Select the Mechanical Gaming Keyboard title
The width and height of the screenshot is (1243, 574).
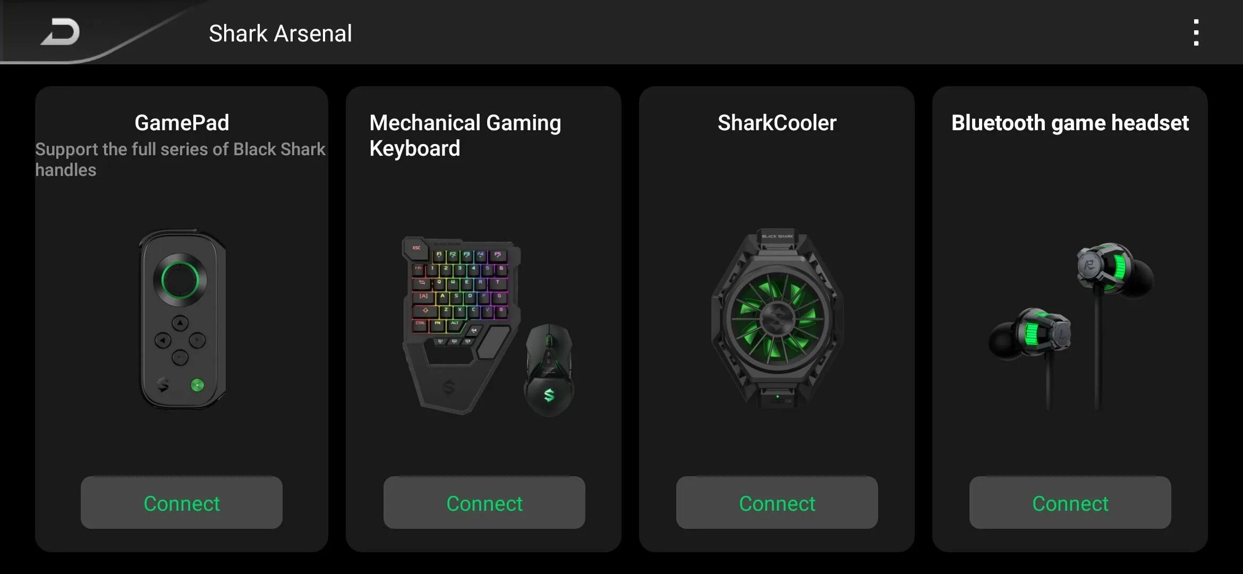tap(465, 136)
